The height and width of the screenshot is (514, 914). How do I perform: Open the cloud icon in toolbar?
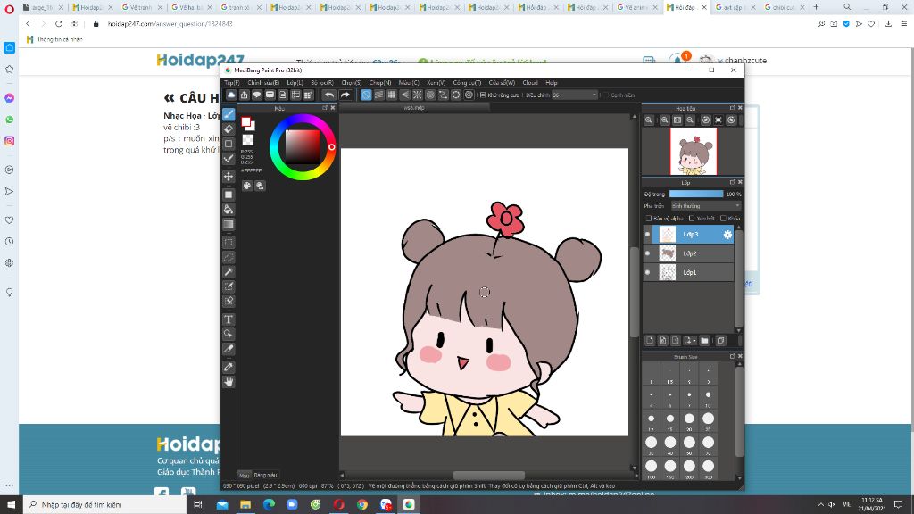(231, 95)
